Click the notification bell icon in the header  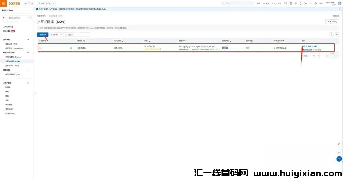coord(300,3)
